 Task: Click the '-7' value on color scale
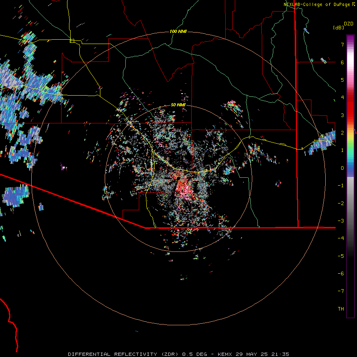341,291
